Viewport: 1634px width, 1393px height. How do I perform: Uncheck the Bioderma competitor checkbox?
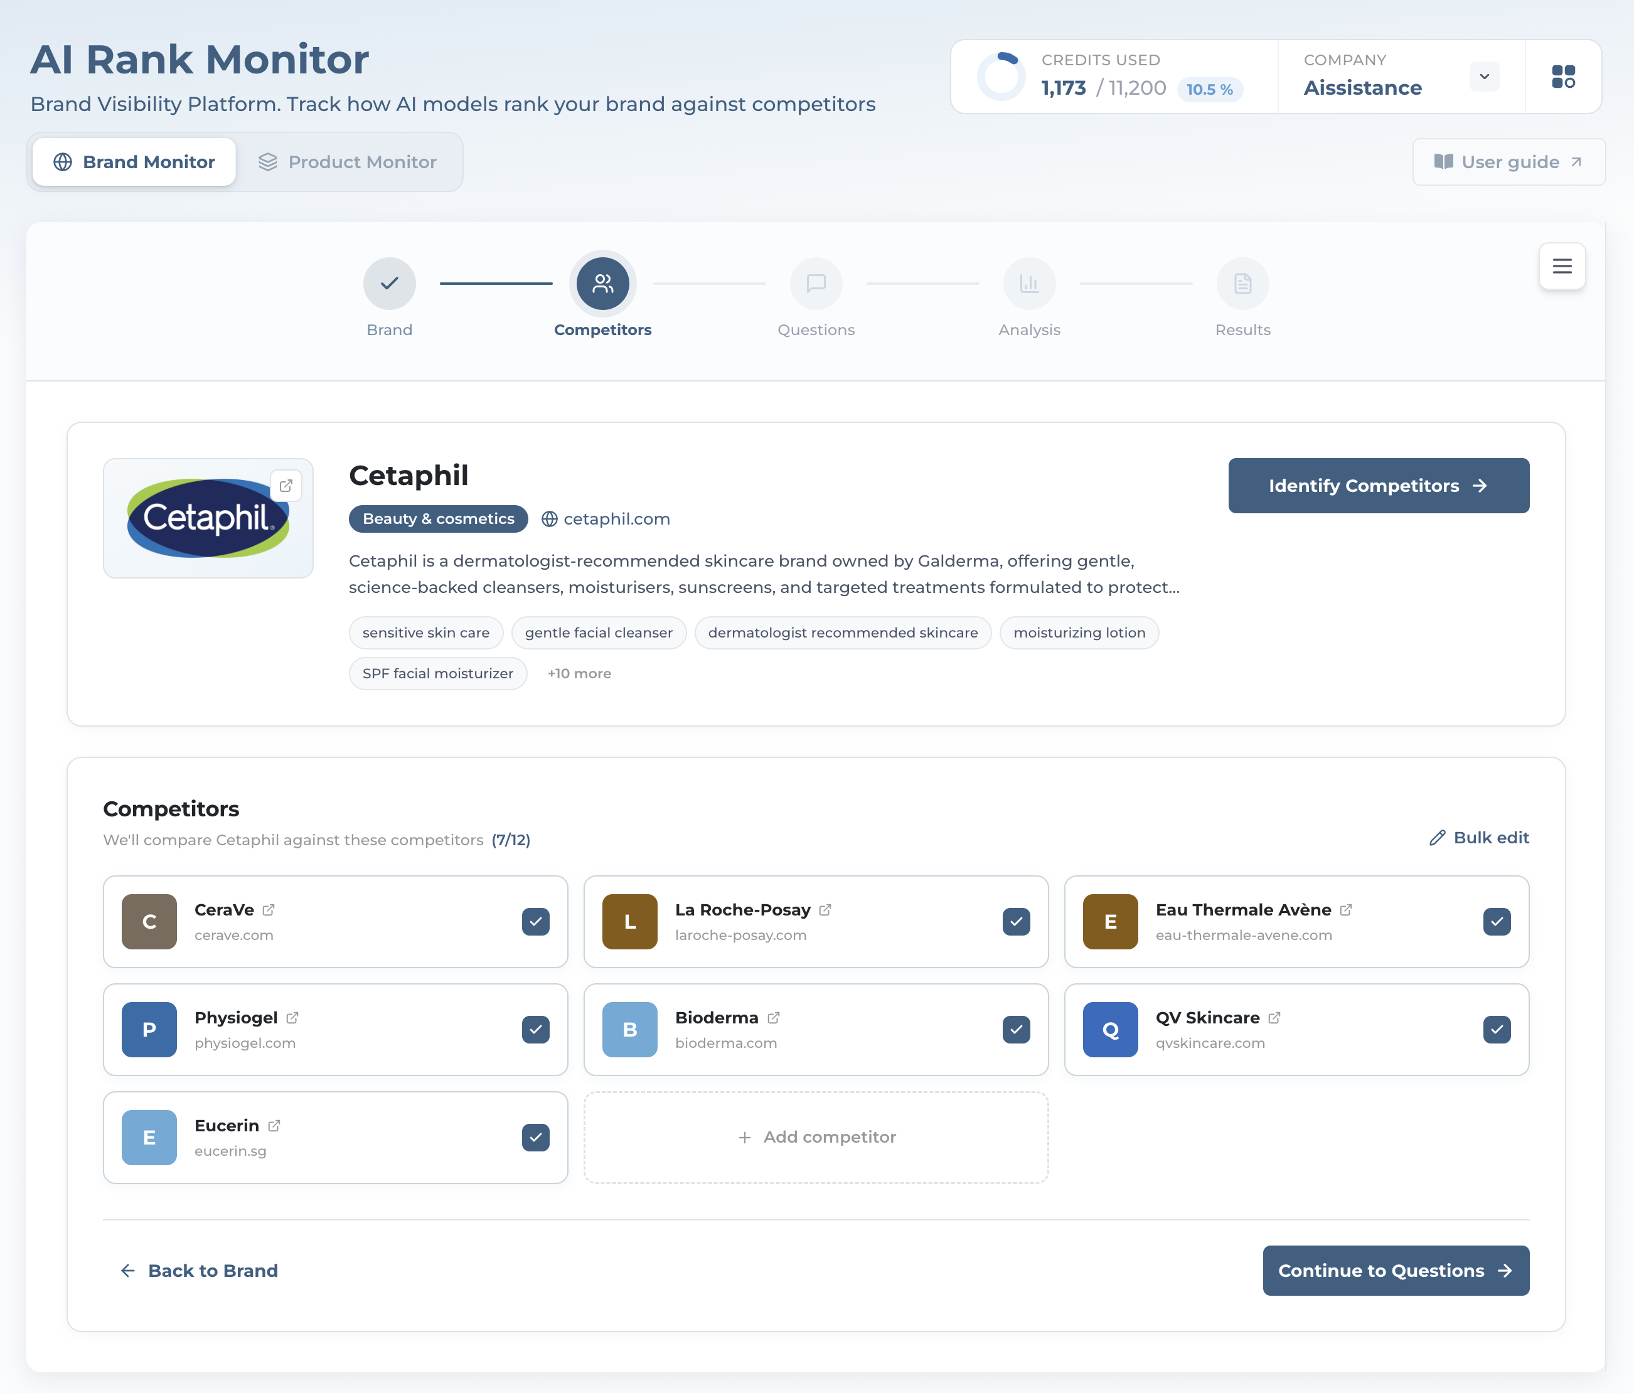(1017, 1029)
